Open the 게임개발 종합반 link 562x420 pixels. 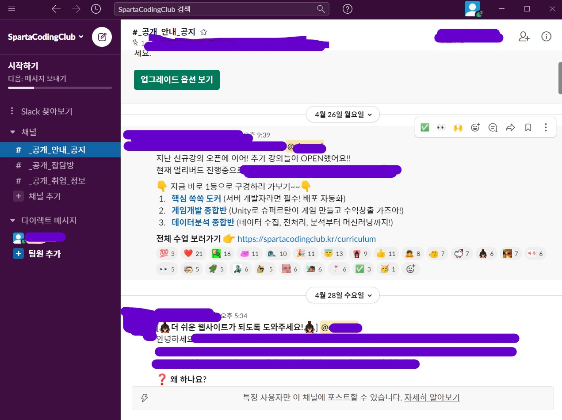coord(199,210)
